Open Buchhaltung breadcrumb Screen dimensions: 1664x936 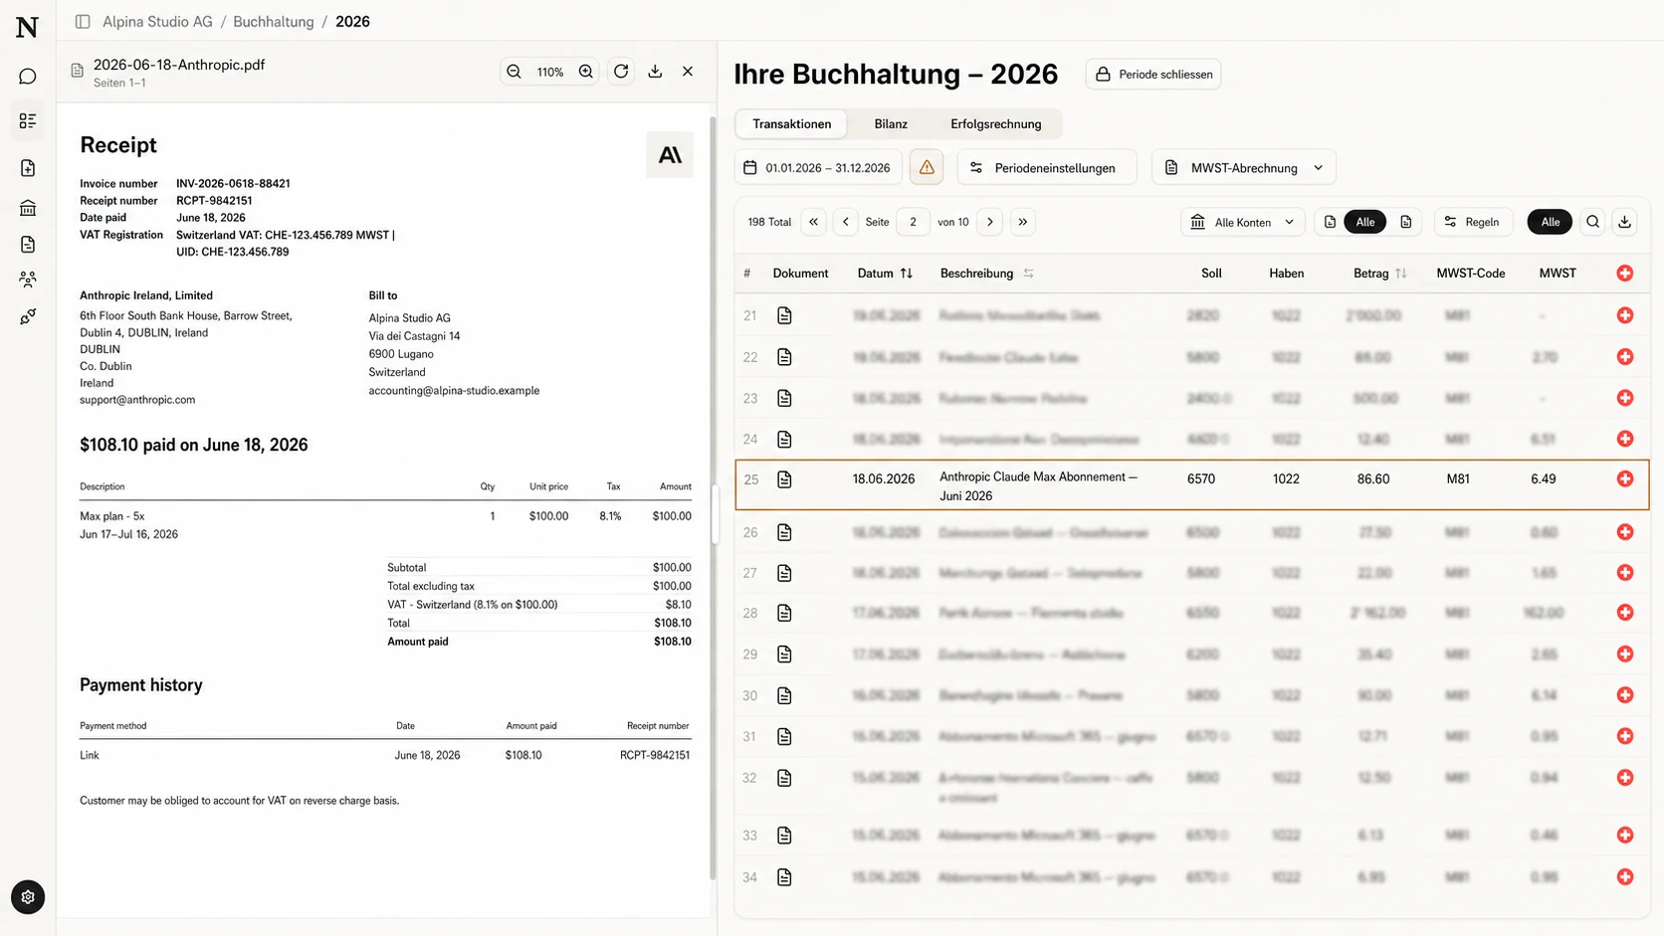[x=274, y=21]
